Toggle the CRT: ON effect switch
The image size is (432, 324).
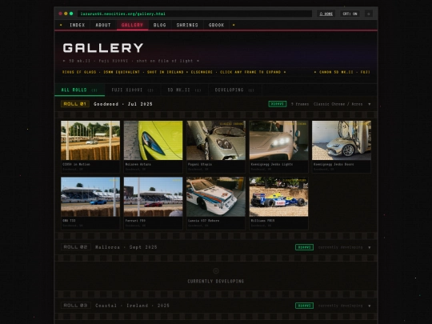[x=350, y=14]
